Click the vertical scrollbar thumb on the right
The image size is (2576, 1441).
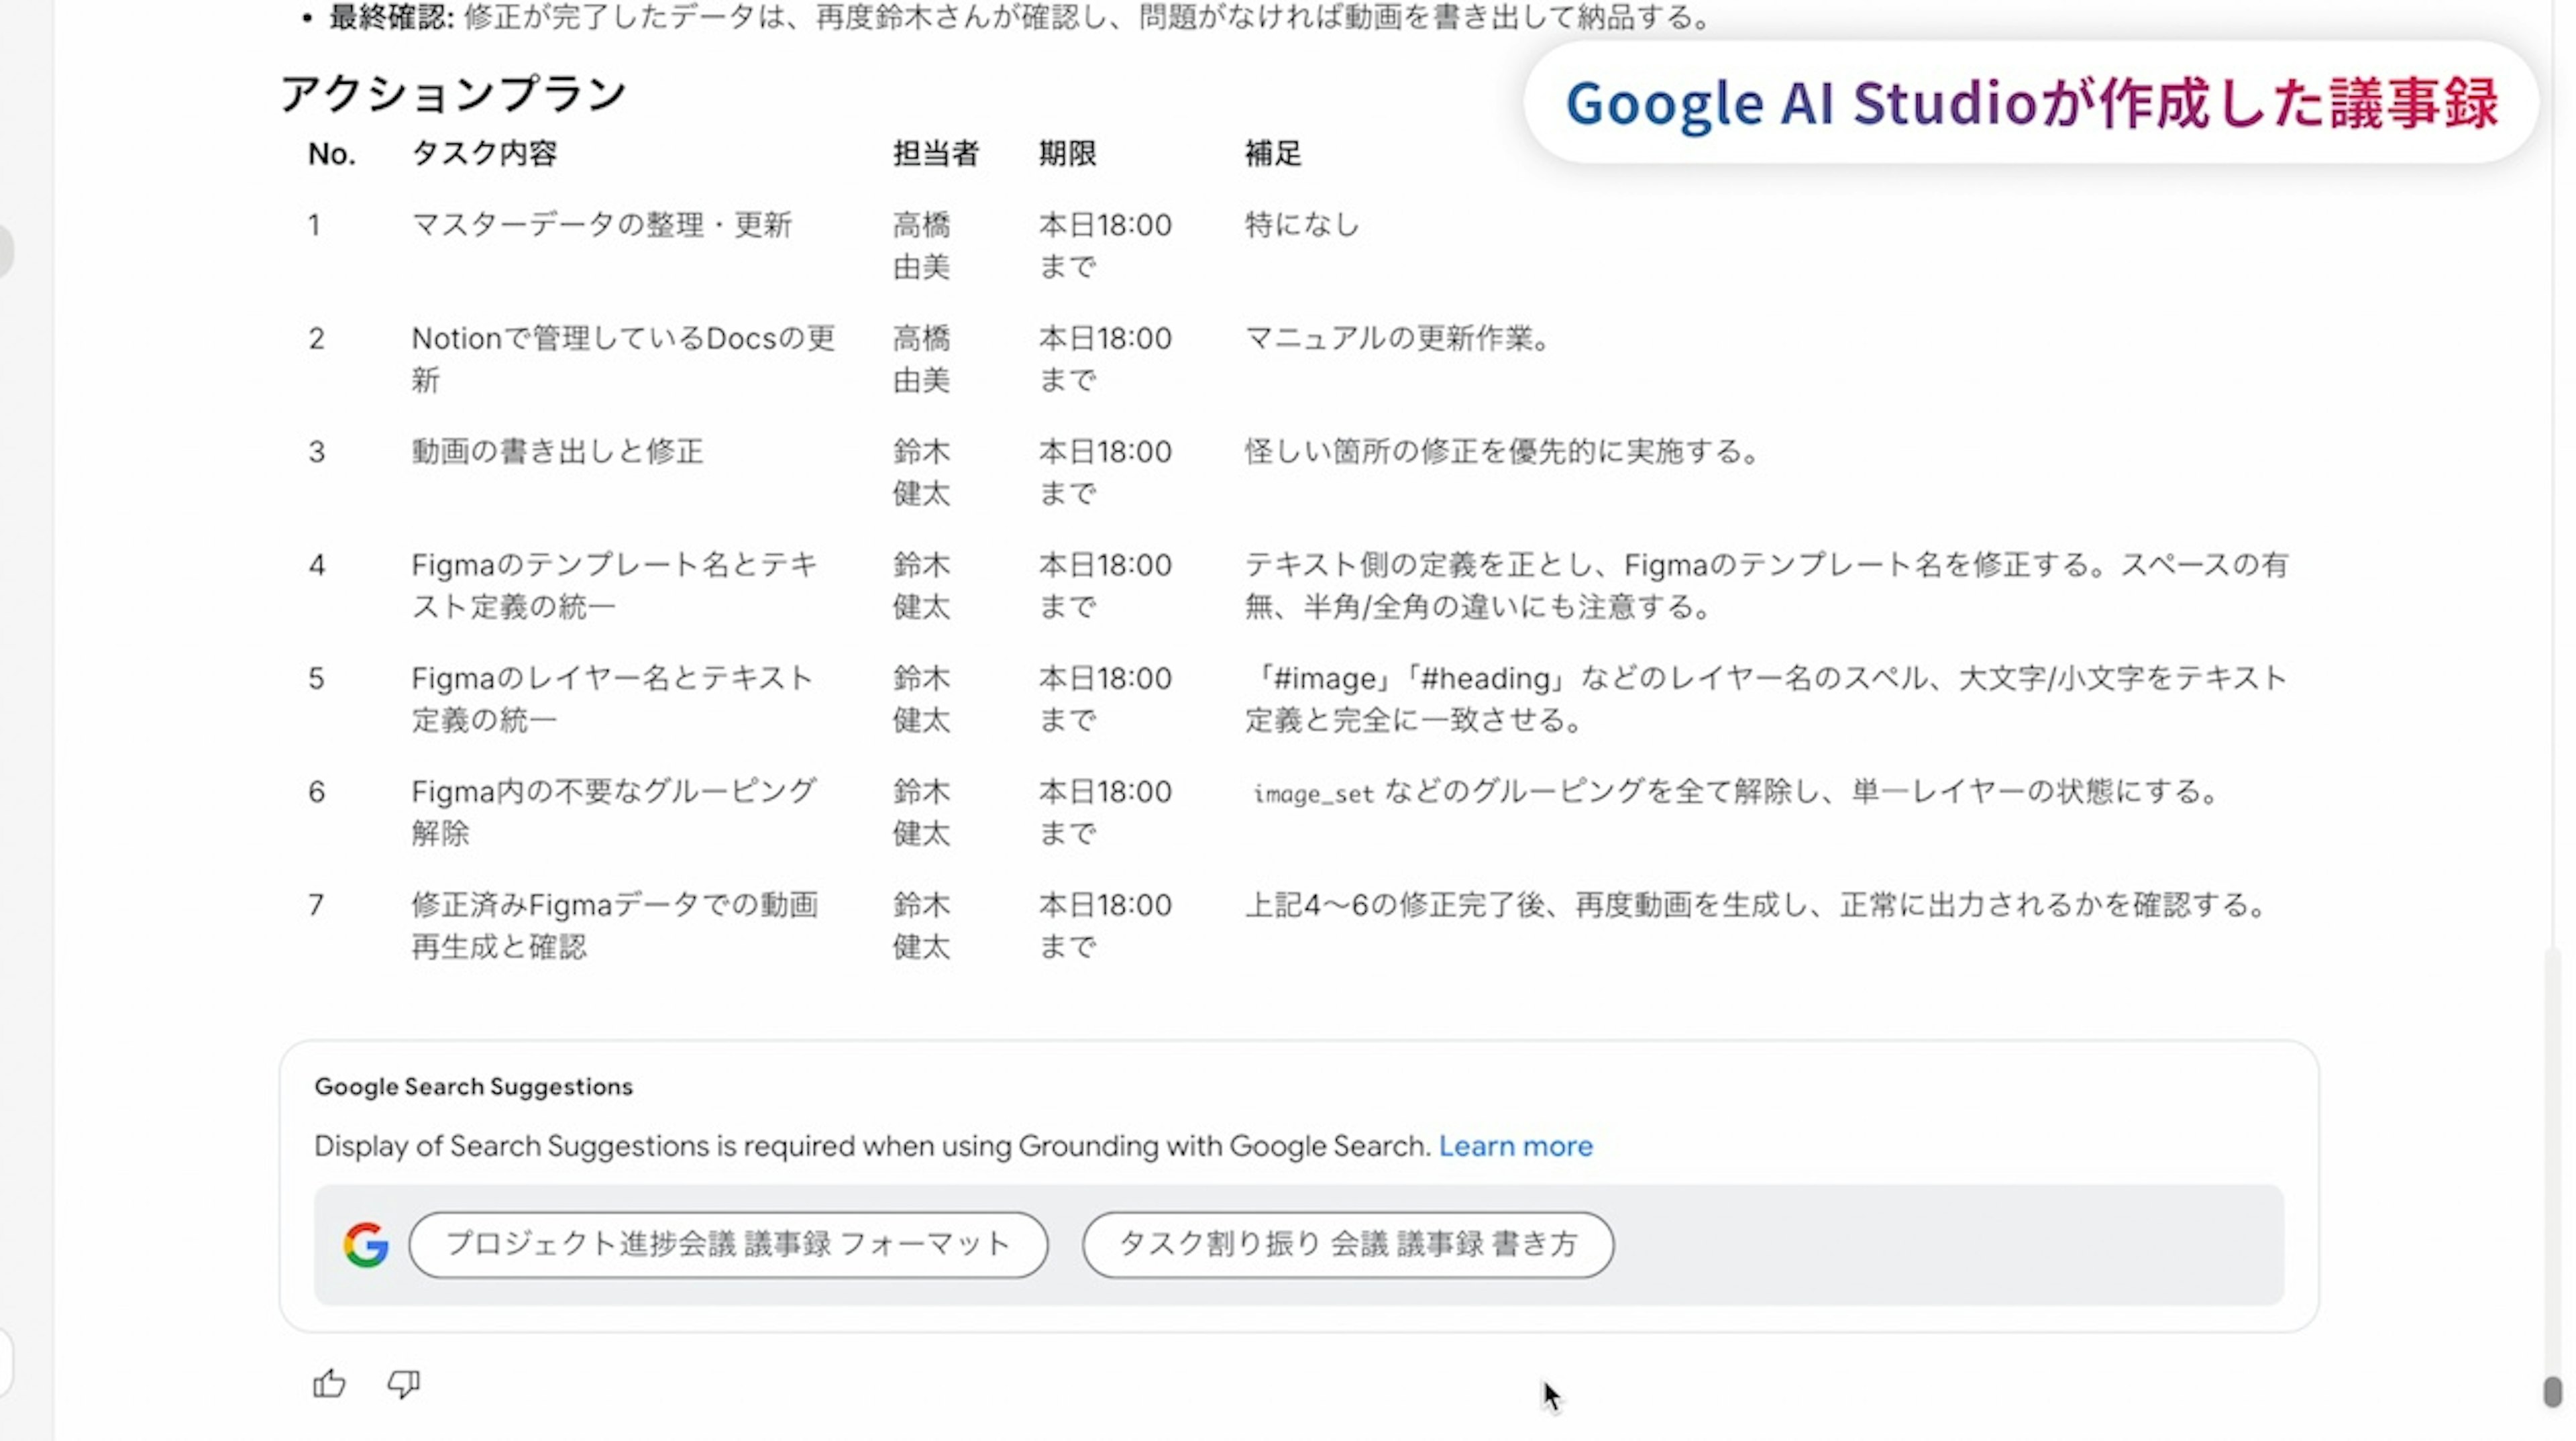[2552, 1392]
